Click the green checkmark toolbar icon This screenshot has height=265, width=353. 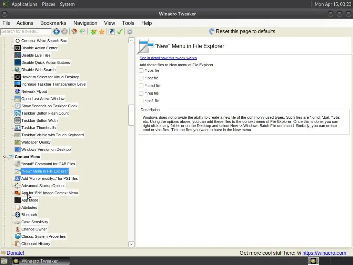[120, 31]
